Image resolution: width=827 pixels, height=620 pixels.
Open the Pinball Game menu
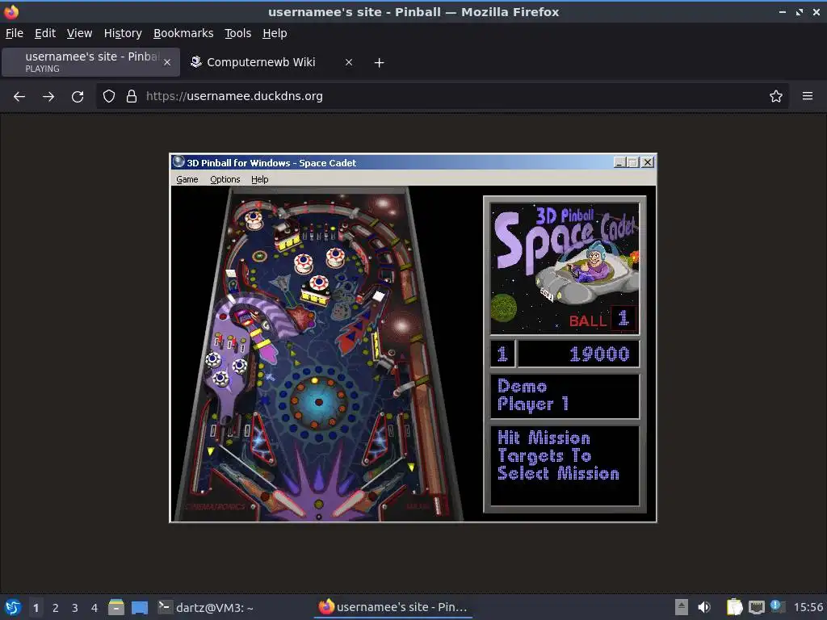tap(187, 179)
